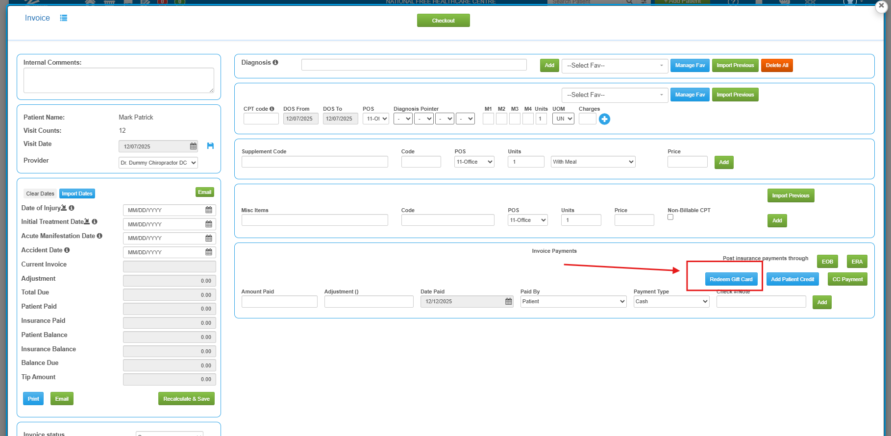Screen dimensions: 891x436
Task: Click the list icon beside Invoice title
Action: click(64, 18)
